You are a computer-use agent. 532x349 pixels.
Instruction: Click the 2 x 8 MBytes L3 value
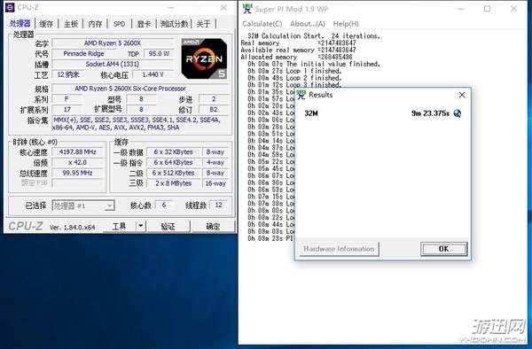(173, 183)
